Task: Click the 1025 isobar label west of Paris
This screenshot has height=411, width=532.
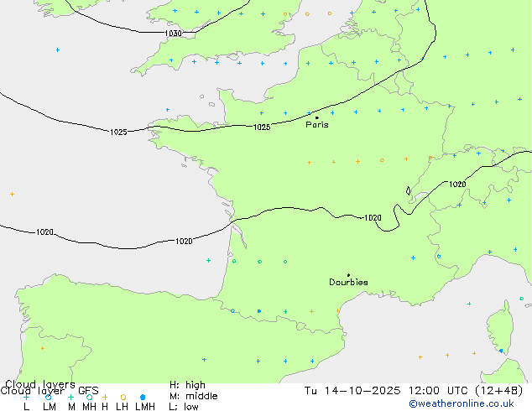Action: pos(262,127)
